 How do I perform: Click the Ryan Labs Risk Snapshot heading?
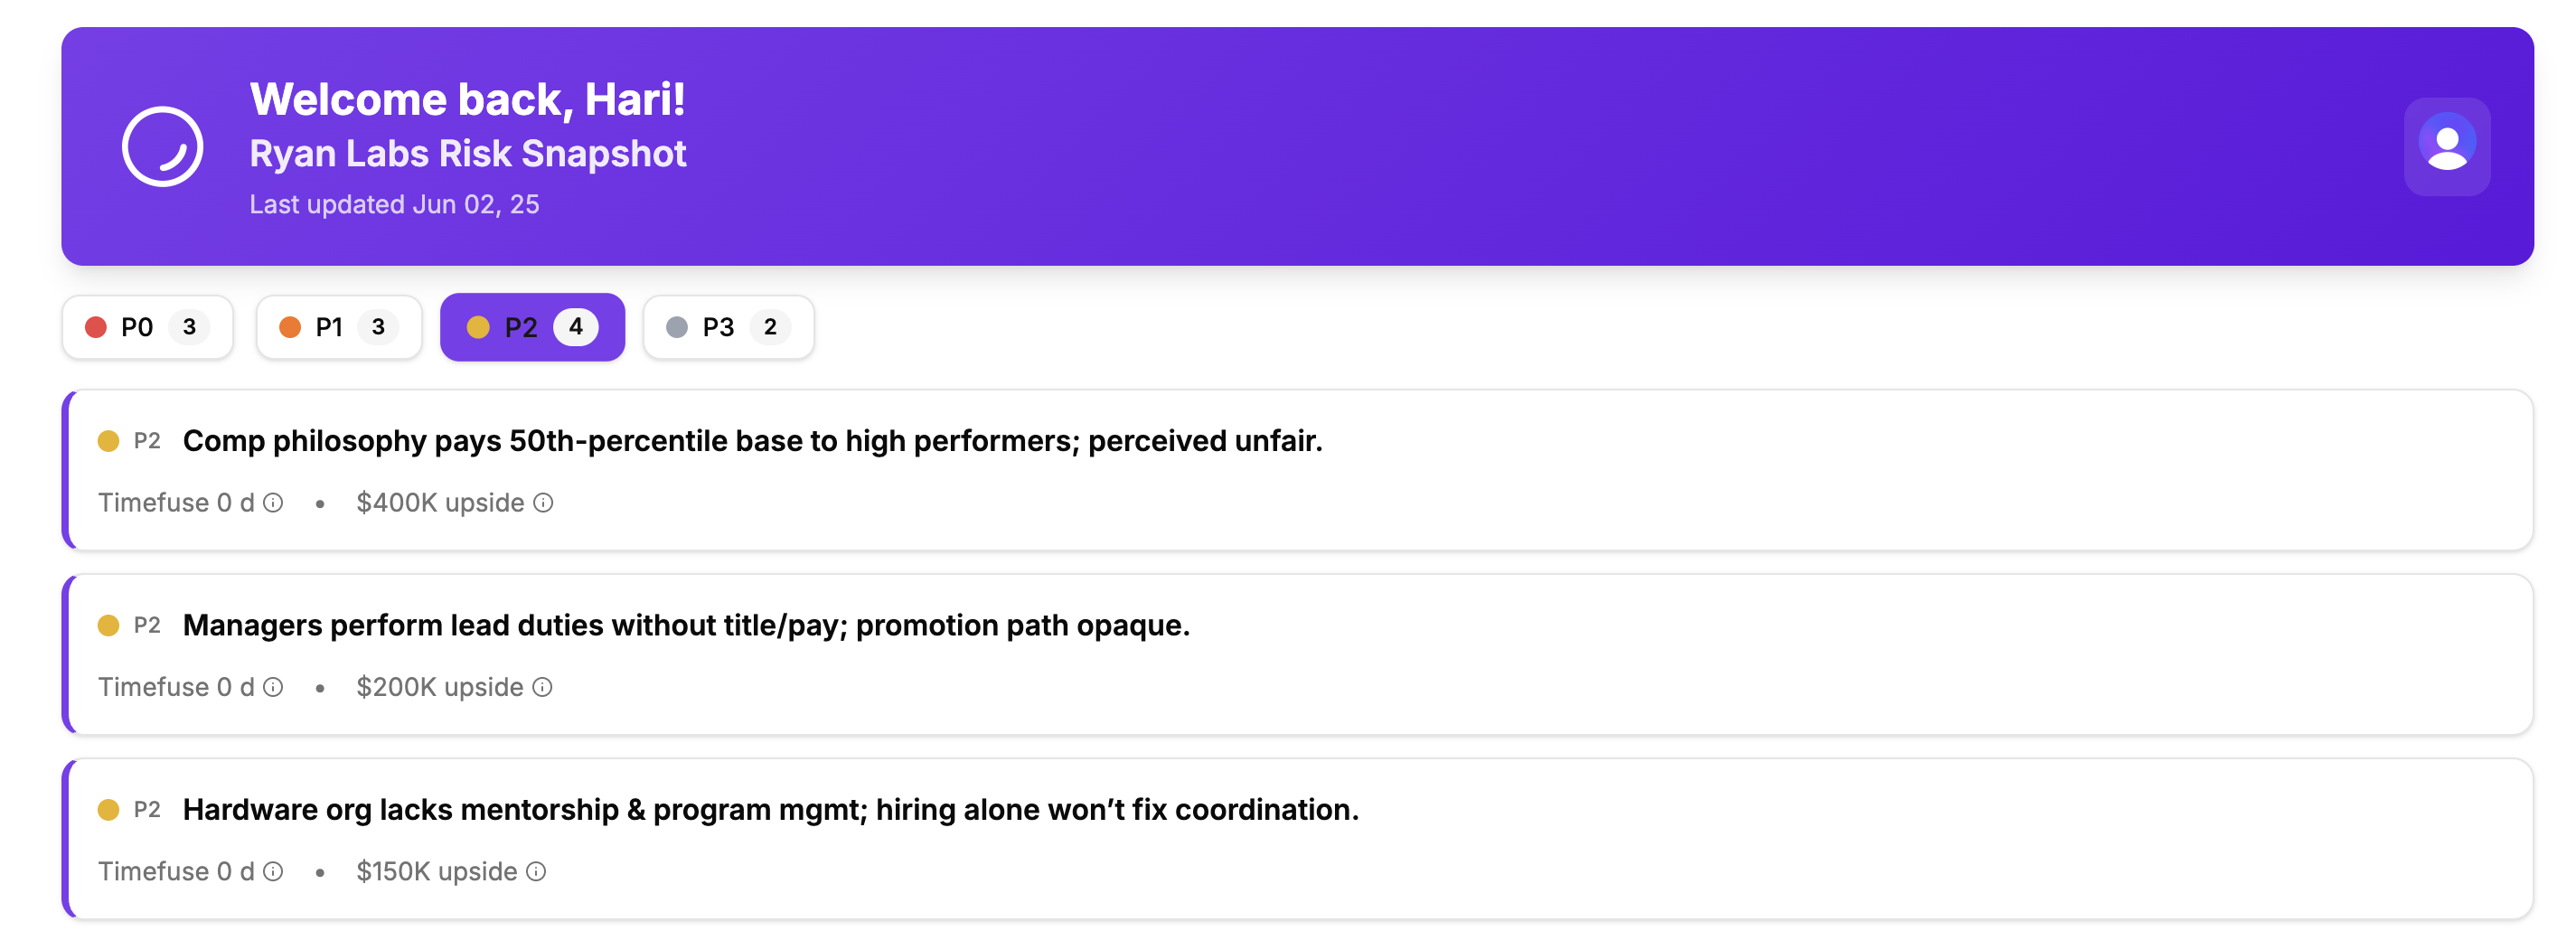tap(467, 154)
